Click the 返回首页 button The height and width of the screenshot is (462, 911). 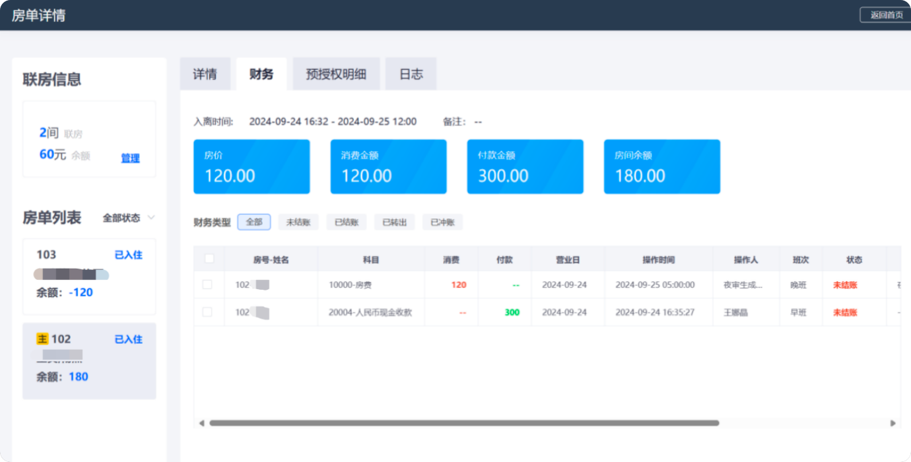click(886, 15)
